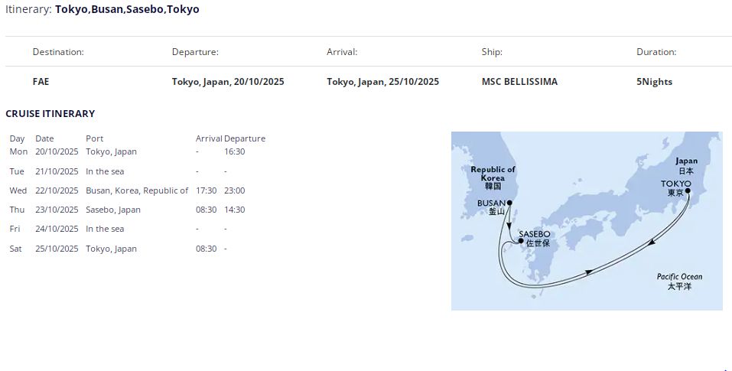Click the Departure column header in details

(195, 52)
